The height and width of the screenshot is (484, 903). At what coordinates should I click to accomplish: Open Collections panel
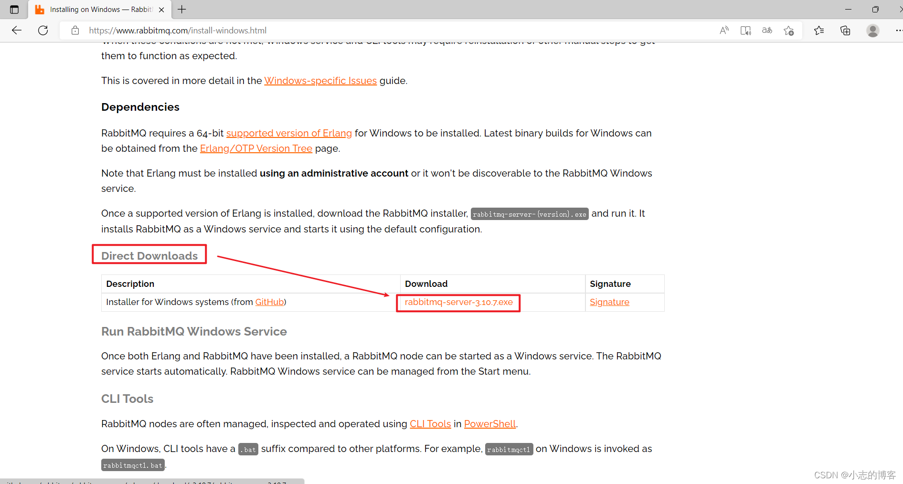[845, 31]
